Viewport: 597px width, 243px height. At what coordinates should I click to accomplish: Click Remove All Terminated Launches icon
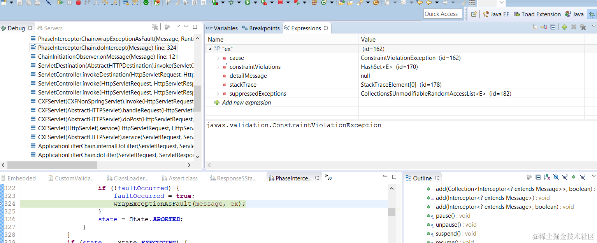[x=155, y=27]
